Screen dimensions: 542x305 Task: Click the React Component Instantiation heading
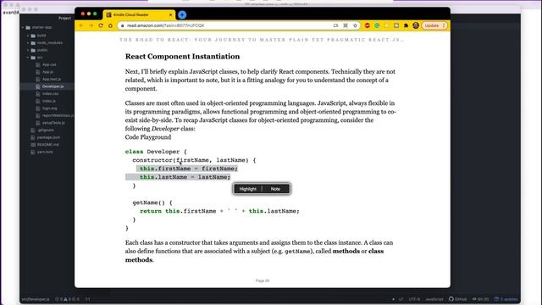(182, 57)
